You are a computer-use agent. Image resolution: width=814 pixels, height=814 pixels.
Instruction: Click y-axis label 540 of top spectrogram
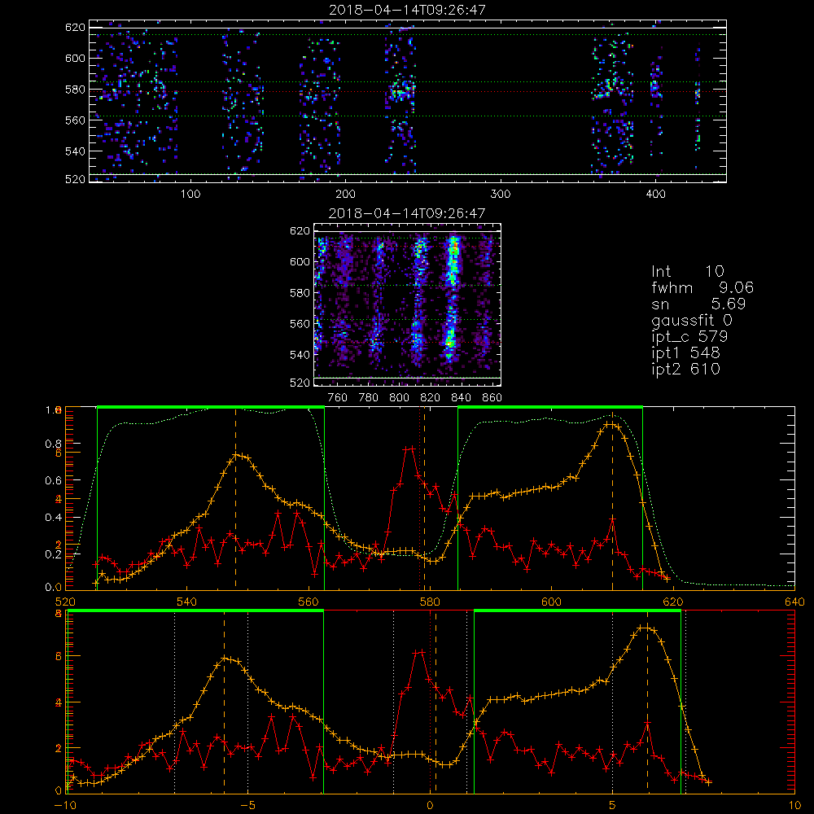point(75,151)
